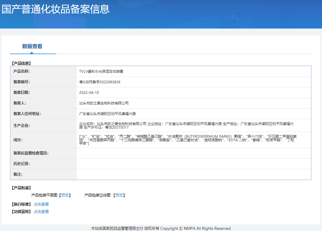
Task: Click the 备案日期 row label
Action: tap(22, 93)
